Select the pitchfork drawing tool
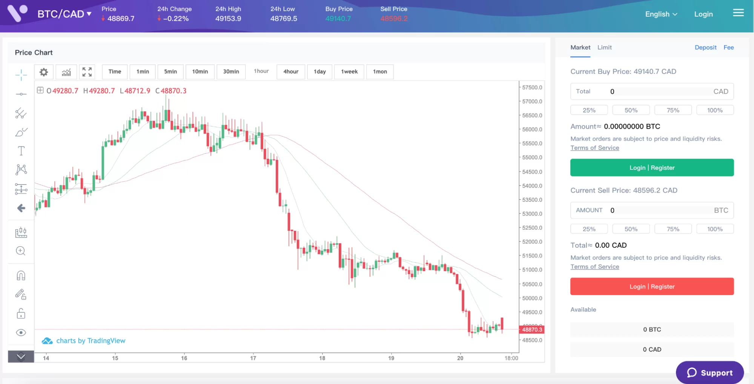Viewport: 754px width, 384px height. tap(21, 113)
